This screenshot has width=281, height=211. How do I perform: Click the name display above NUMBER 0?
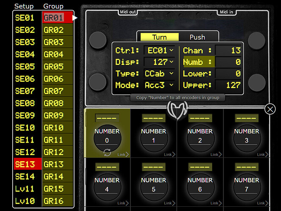pos(107,118)
